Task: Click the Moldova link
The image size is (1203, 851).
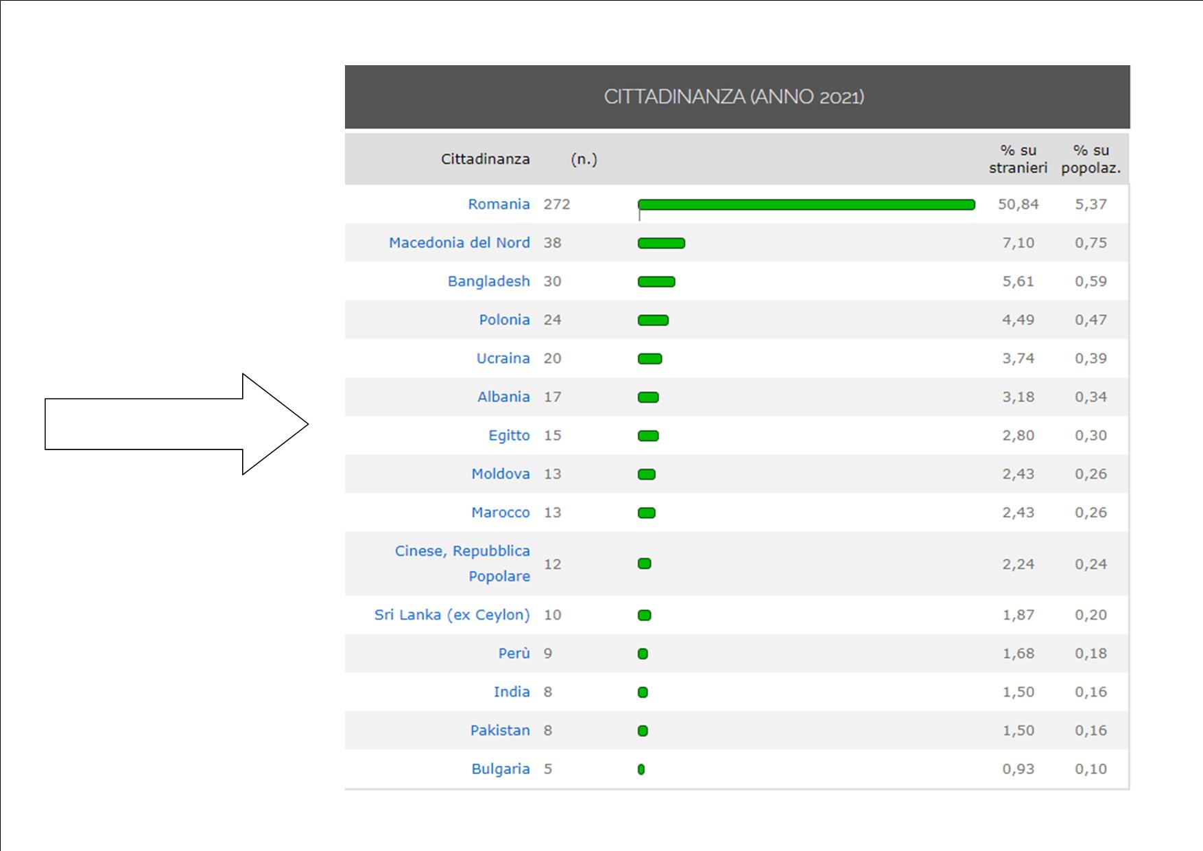Action: pos(500,474)
